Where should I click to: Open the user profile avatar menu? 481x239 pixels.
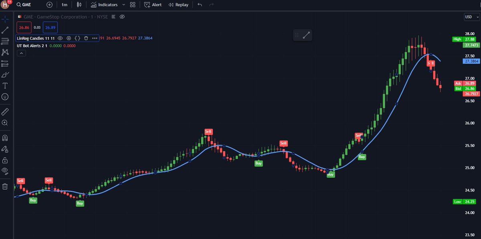tap(6, 5)
